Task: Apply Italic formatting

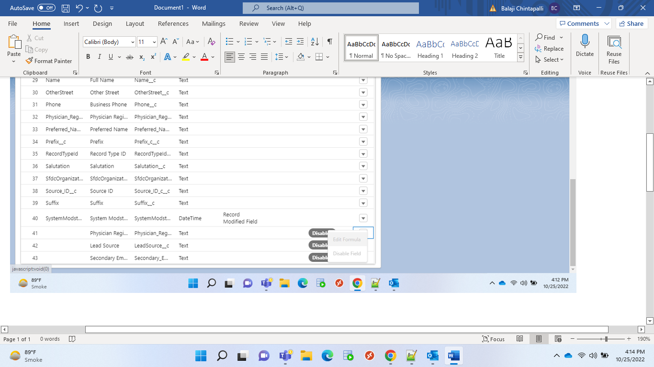Action: 100,57
